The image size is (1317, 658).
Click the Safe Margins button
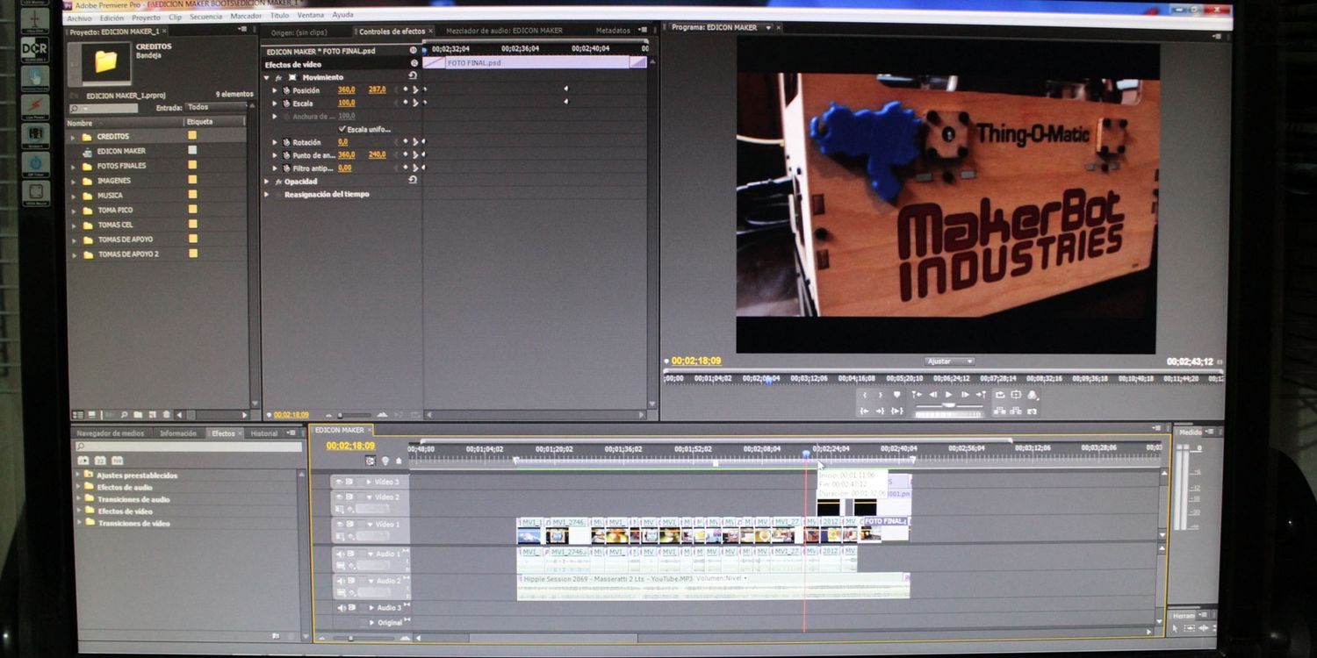(x=1016, y=395)
